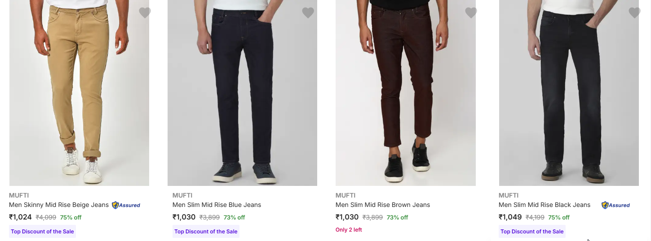This screenshot has width=651, height=241.
Task: Click the ₹1,024 price
Action: click(20, 217)
